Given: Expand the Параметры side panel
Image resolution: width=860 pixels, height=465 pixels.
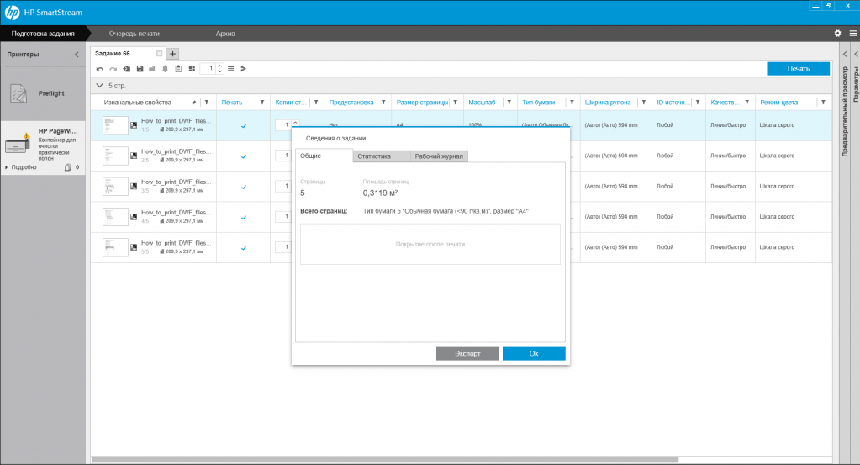Looking at the screenshot, I should (856, 55).
